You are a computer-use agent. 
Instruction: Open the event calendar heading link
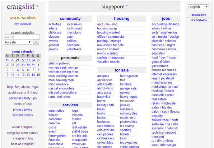23,52
